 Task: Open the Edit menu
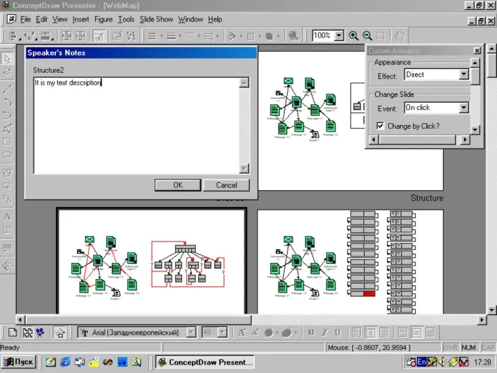click(x=42, y=19)
